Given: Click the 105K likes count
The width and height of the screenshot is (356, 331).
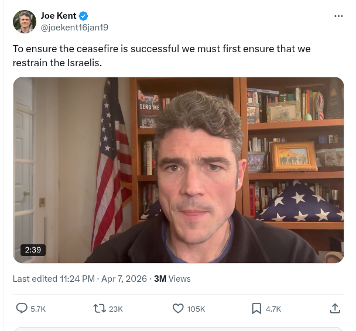Looking at the screenshot, I should point(196,309).
